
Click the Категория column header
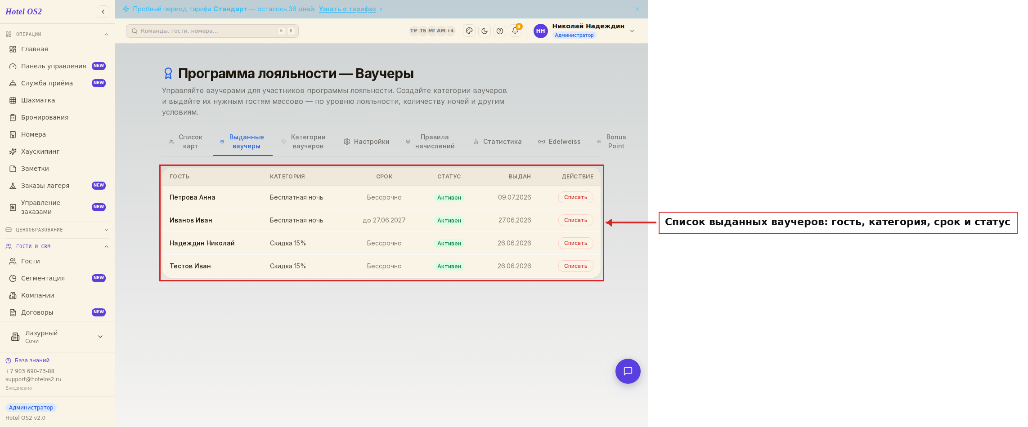point(287,177)
